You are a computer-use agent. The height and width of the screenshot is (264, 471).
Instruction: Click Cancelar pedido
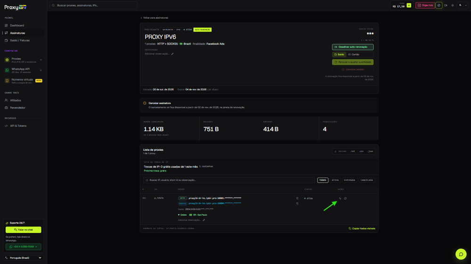[353, 70]
